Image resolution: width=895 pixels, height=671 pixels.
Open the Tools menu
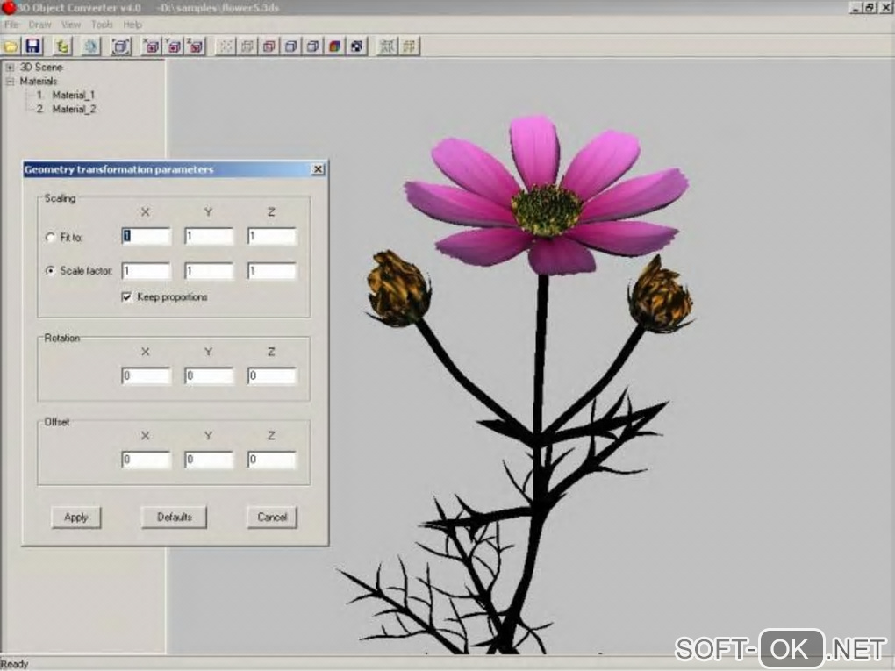(102, 25)
